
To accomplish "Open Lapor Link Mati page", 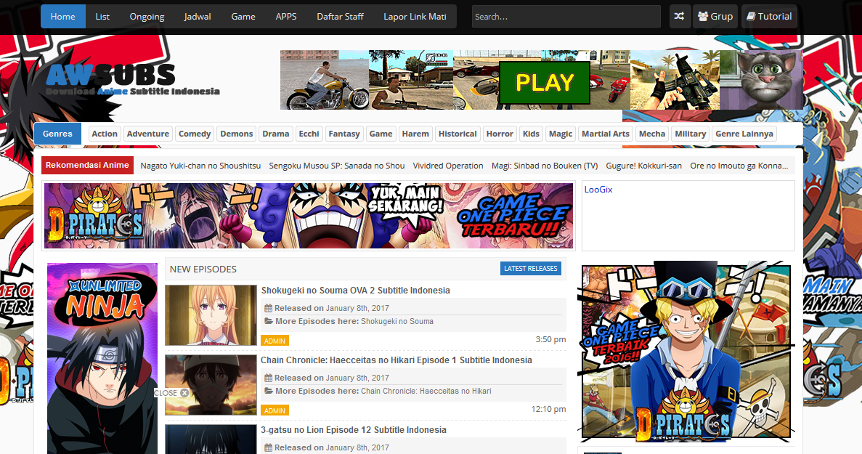I will click(415, 17).
